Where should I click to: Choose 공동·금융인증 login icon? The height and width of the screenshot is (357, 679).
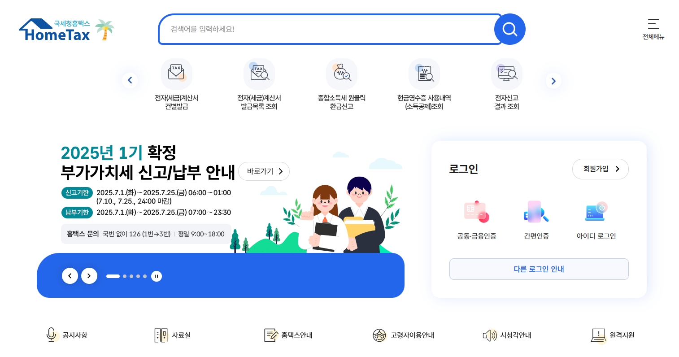[477, 212]
